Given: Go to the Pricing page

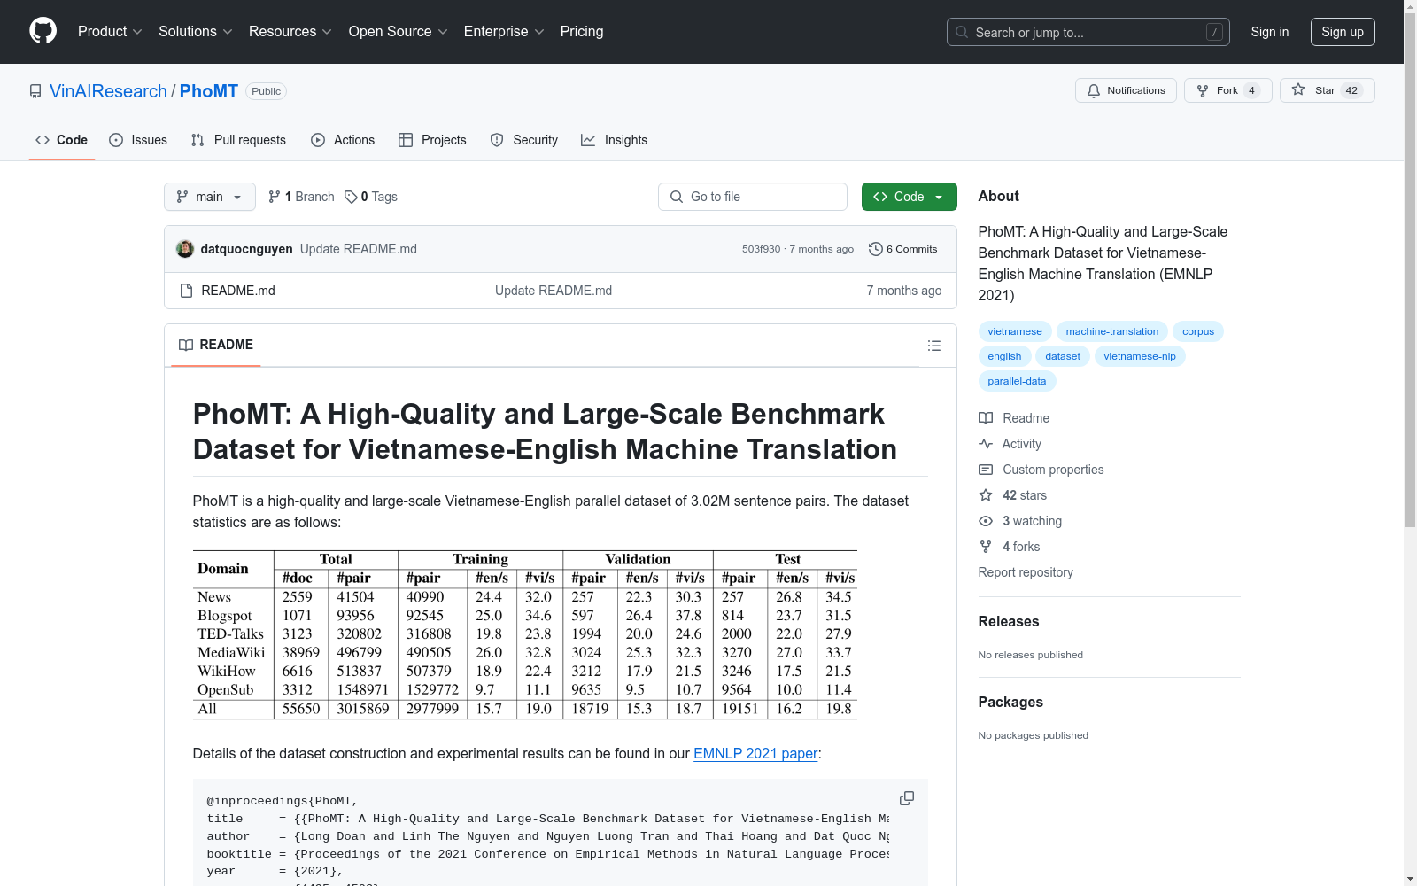Looking at the screenshot, I should click(582, 31).
